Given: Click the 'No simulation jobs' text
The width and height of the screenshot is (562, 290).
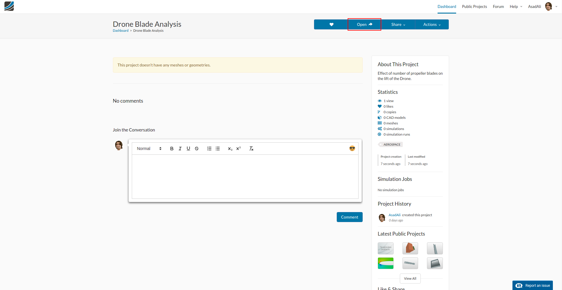Looking at the screenshot, I should click(391, 190).
